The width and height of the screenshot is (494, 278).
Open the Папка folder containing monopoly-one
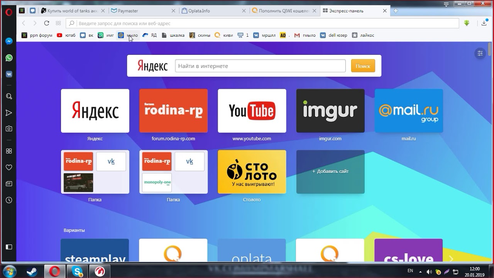tap(173, 172)
